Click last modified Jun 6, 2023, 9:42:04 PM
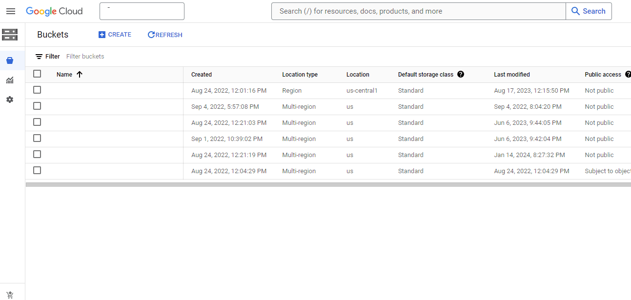The height and width of the screenshot is (300, 631). [528, 139]
